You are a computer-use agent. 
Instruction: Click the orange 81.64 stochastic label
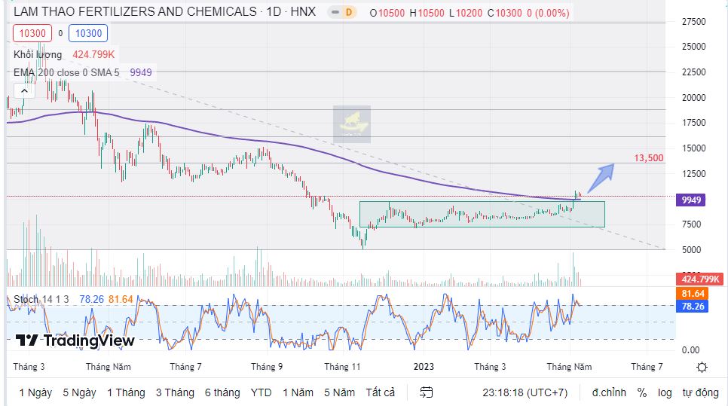tap(693, 294)
